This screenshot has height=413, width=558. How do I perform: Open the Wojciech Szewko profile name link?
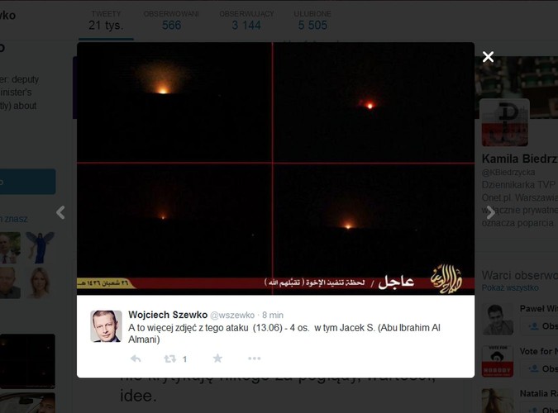pos(168,315)
